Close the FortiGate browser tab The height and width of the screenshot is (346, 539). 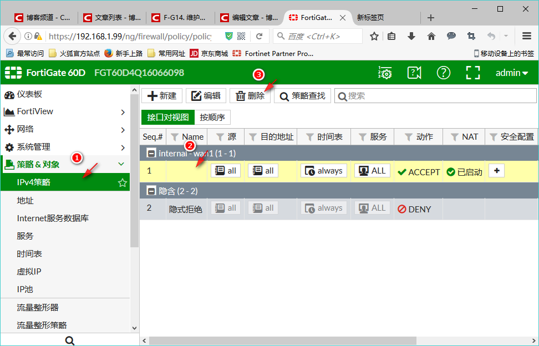tap(343, 18)
